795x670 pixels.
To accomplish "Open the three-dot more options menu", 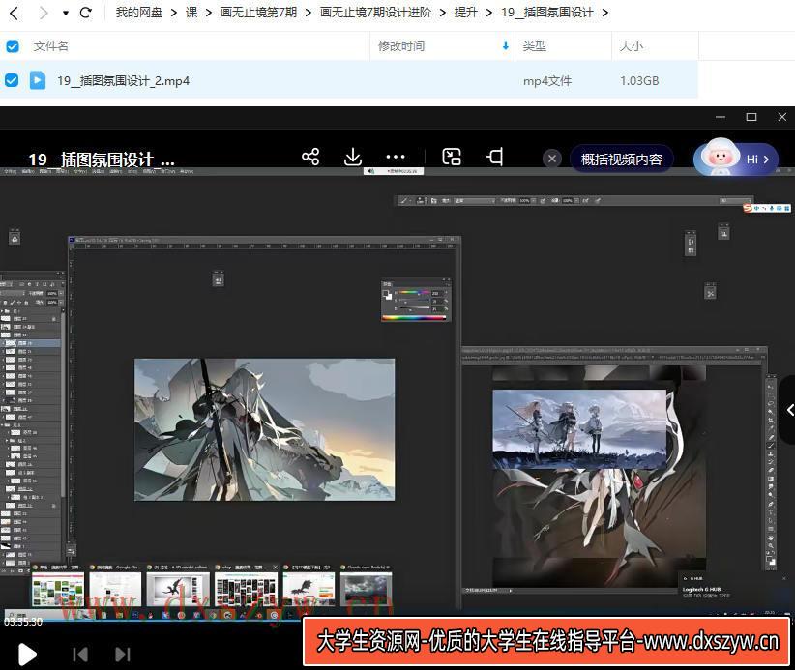I will 396,157.
